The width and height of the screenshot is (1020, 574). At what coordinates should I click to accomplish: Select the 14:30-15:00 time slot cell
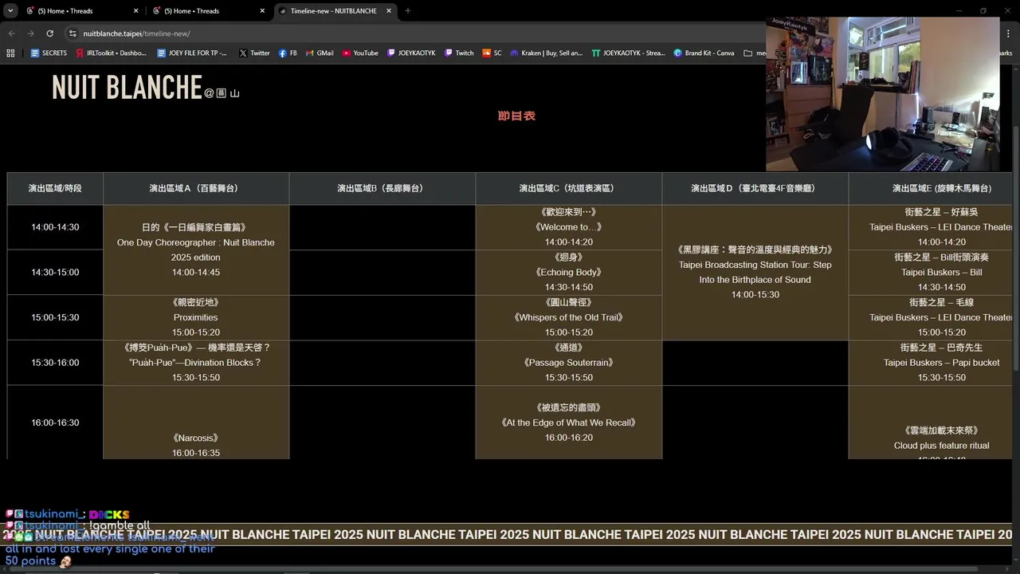click(x=55, y=272)
